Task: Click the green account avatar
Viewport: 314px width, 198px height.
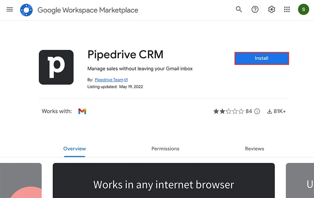Action: click(x=303, y=9)
